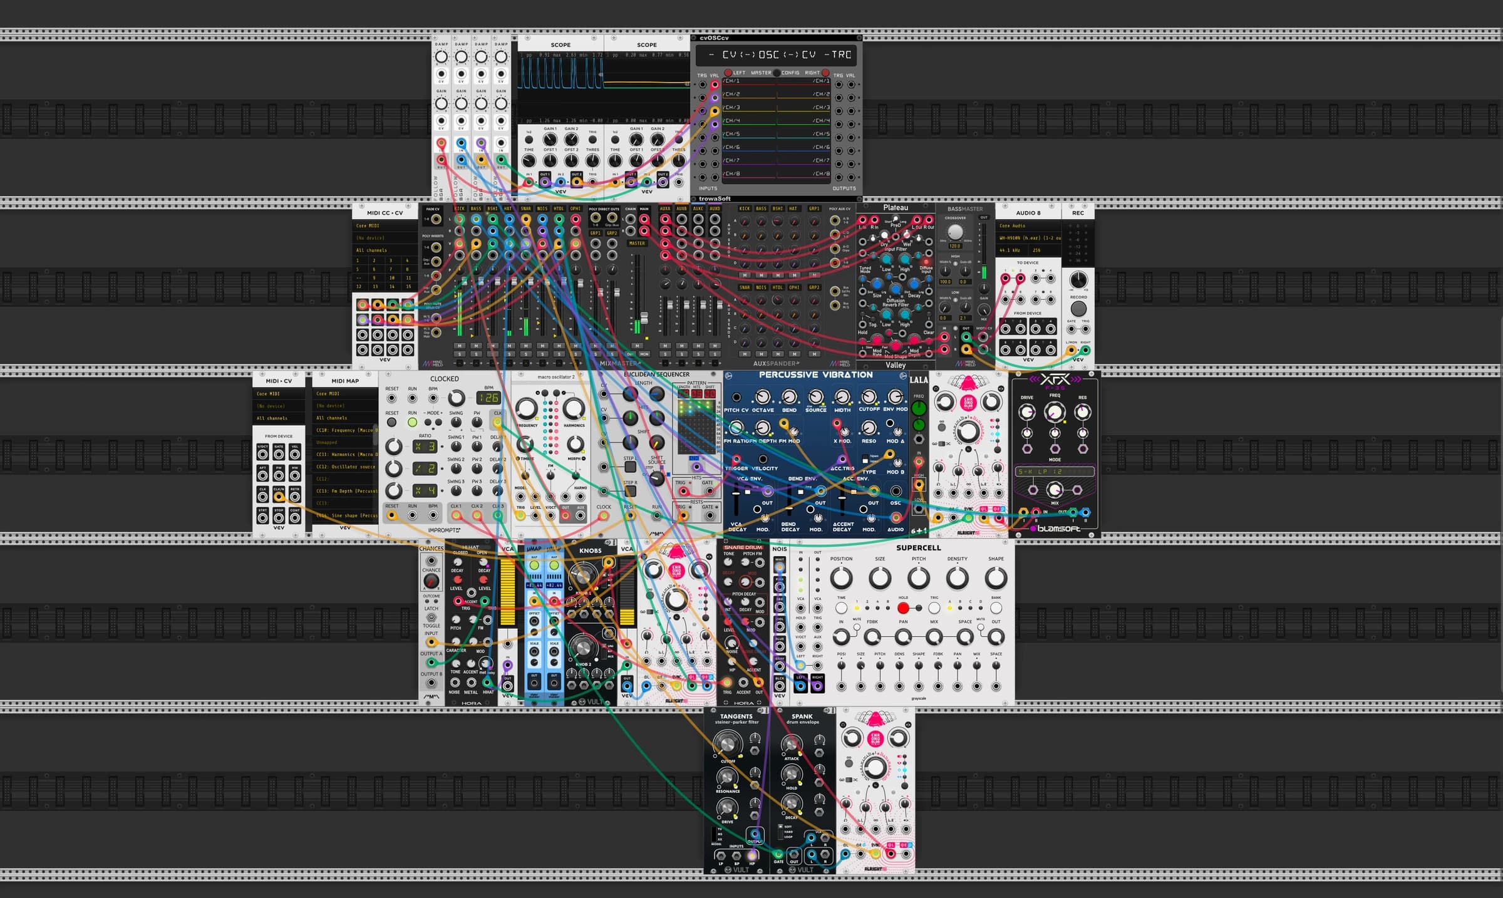1503x898 pixels.
Task: Click the ATTACK knob on Spank
Action: (x=792, y=745)
